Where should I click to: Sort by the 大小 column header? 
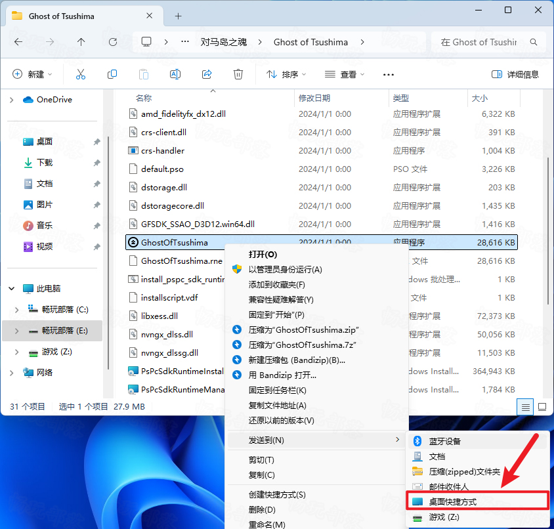[x=479, y=98]
